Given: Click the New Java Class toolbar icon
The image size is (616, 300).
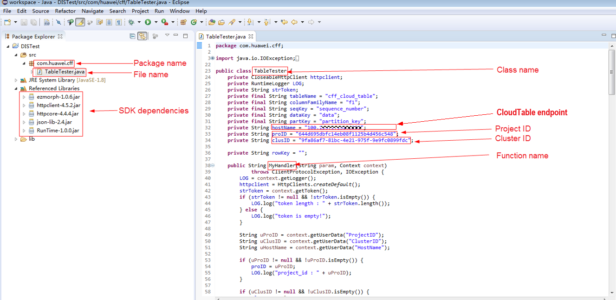Looking at the screenshot, I should click(x=194, y=22).
